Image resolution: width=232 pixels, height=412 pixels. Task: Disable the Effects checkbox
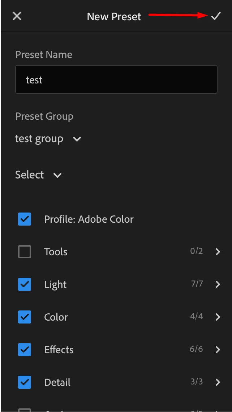coord(25,350)
